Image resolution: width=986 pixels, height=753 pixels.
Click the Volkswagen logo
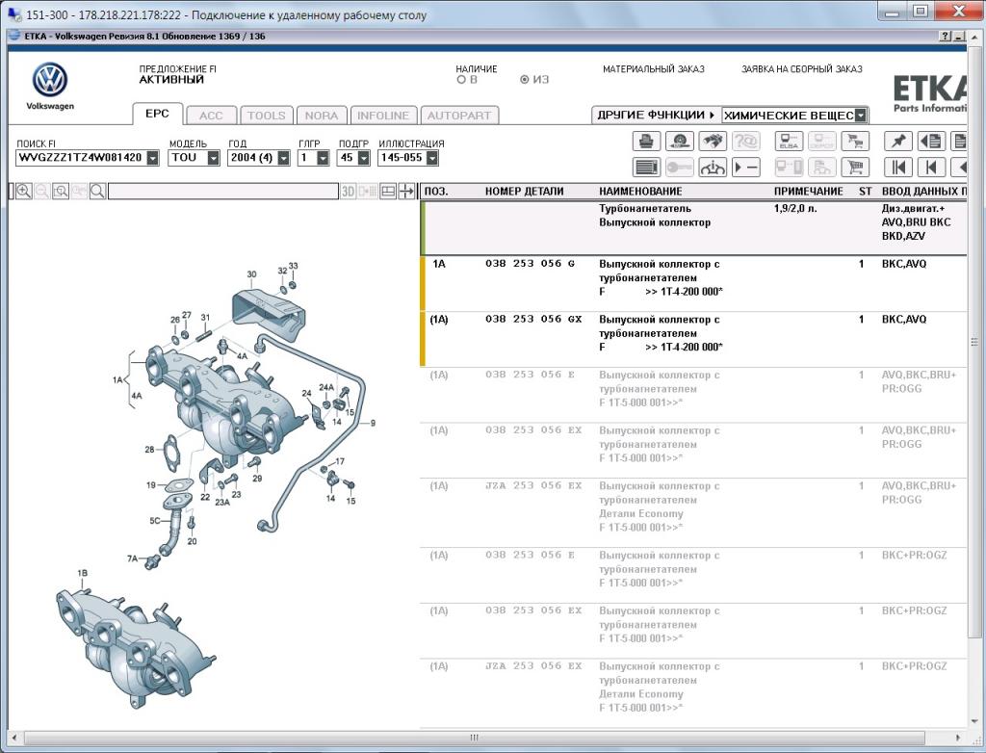pos(50,80)
